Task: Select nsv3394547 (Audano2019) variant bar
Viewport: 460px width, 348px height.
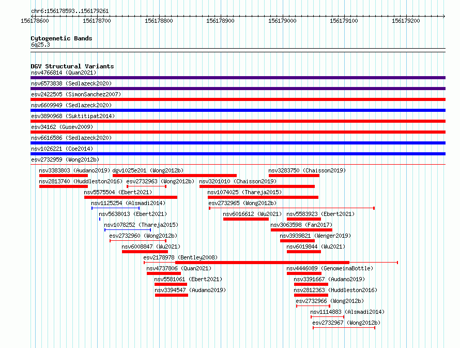Action: click(x=172, y=295)
